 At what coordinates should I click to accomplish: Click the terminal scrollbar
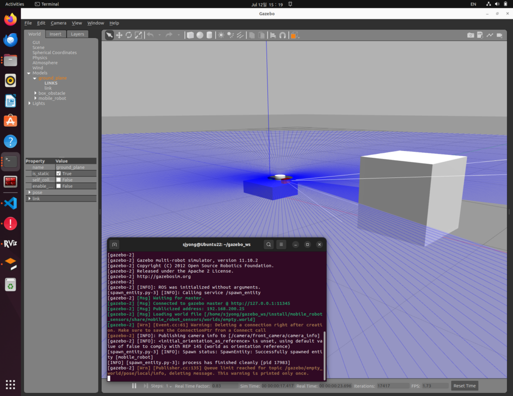click(x=325, y=355)
